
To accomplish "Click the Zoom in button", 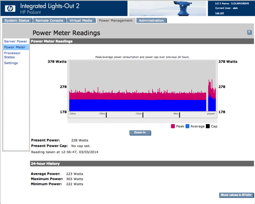I will pyautogui.click(x=140, y=133).
